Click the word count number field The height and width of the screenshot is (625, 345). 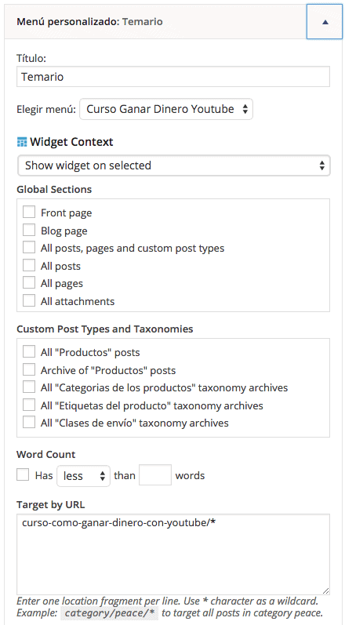(x=155, y=474)
